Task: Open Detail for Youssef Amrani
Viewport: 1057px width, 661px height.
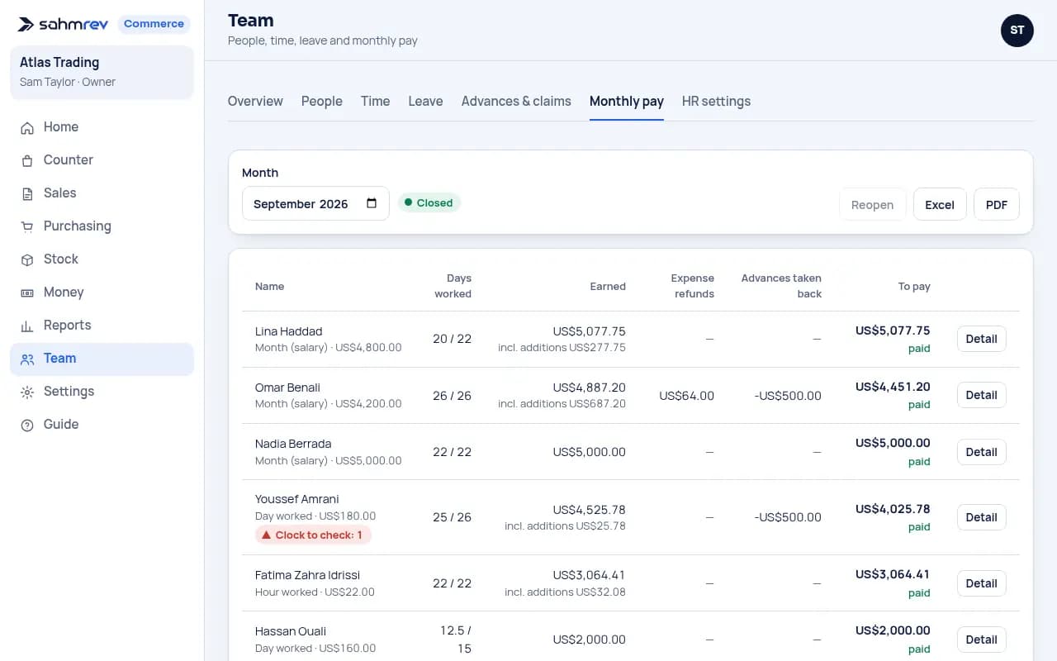Action: coord(981,517)
